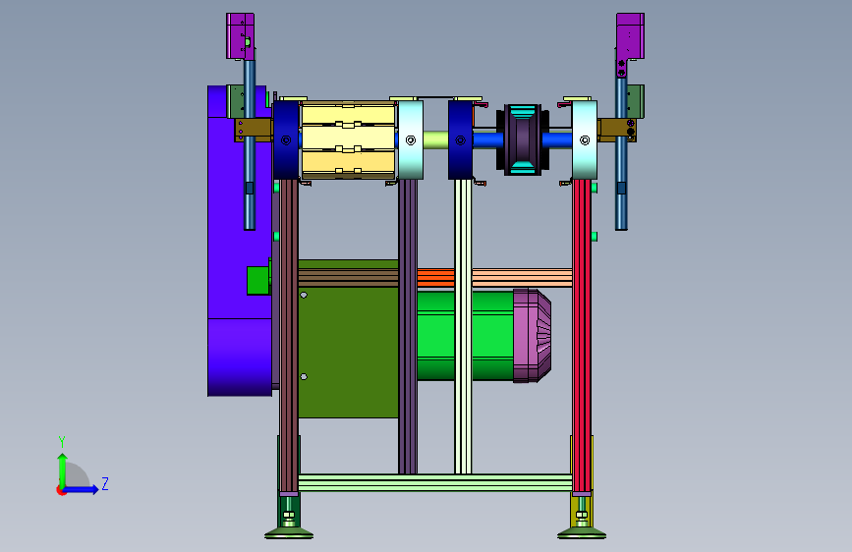852x552 pixels.
Task: Select the small bright green block on purple cover
Action: coord(258,280)
